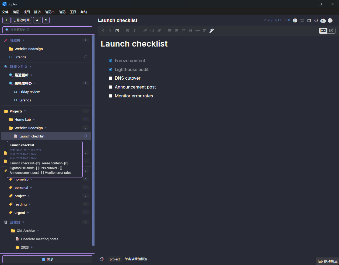
Task: Click the tag icon beside project tag
Action: (102, 259)
